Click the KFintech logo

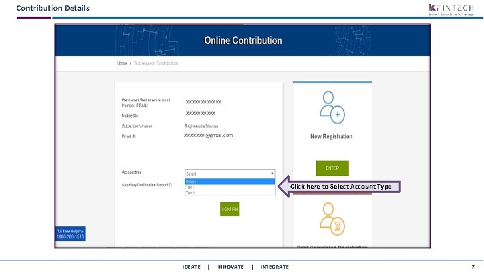(x=451, y=9)
